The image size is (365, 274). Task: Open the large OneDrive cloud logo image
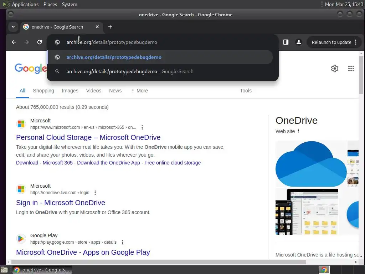pos(311,164)
